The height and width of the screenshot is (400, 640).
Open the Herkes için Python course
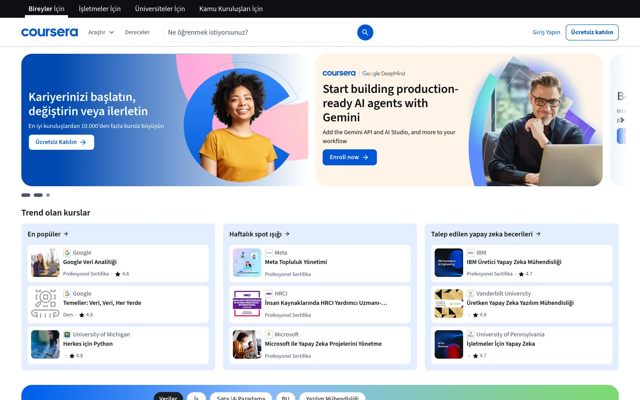tap(88, 344)
